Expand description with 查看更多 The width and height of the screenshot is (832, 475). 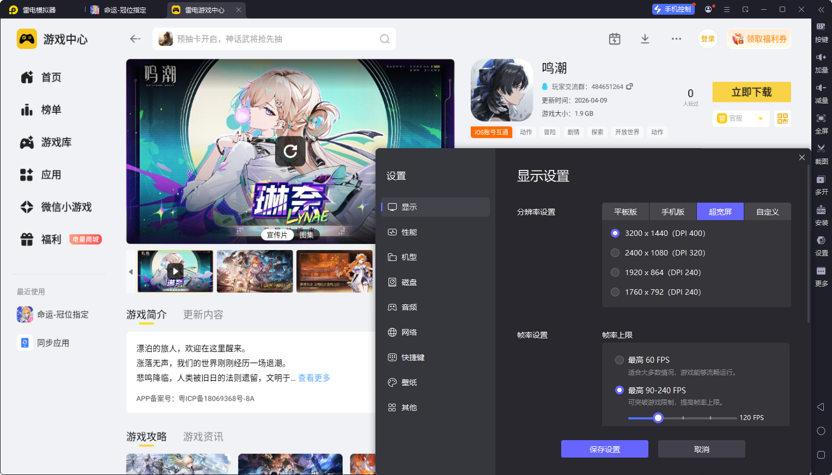point(314,378)
